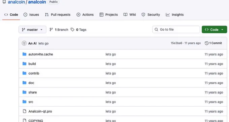Screen dimensions: 229x122
Task: Click the Pull requests icon
Action: 47,15
